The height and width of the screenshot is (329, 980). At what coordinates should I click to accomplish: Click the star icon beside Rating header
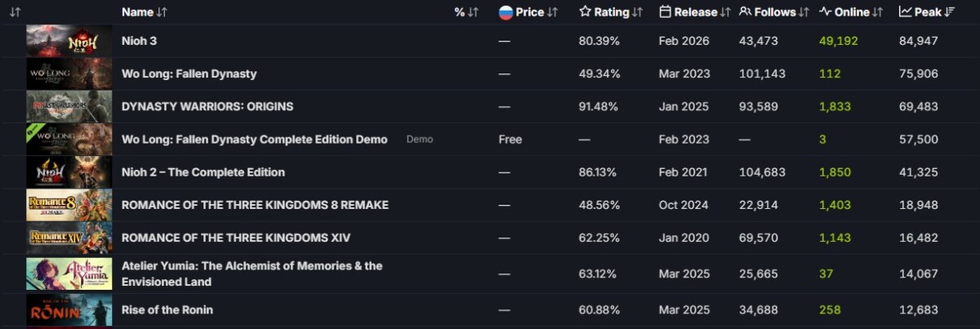pyautogui.click(x=585, y=12)
